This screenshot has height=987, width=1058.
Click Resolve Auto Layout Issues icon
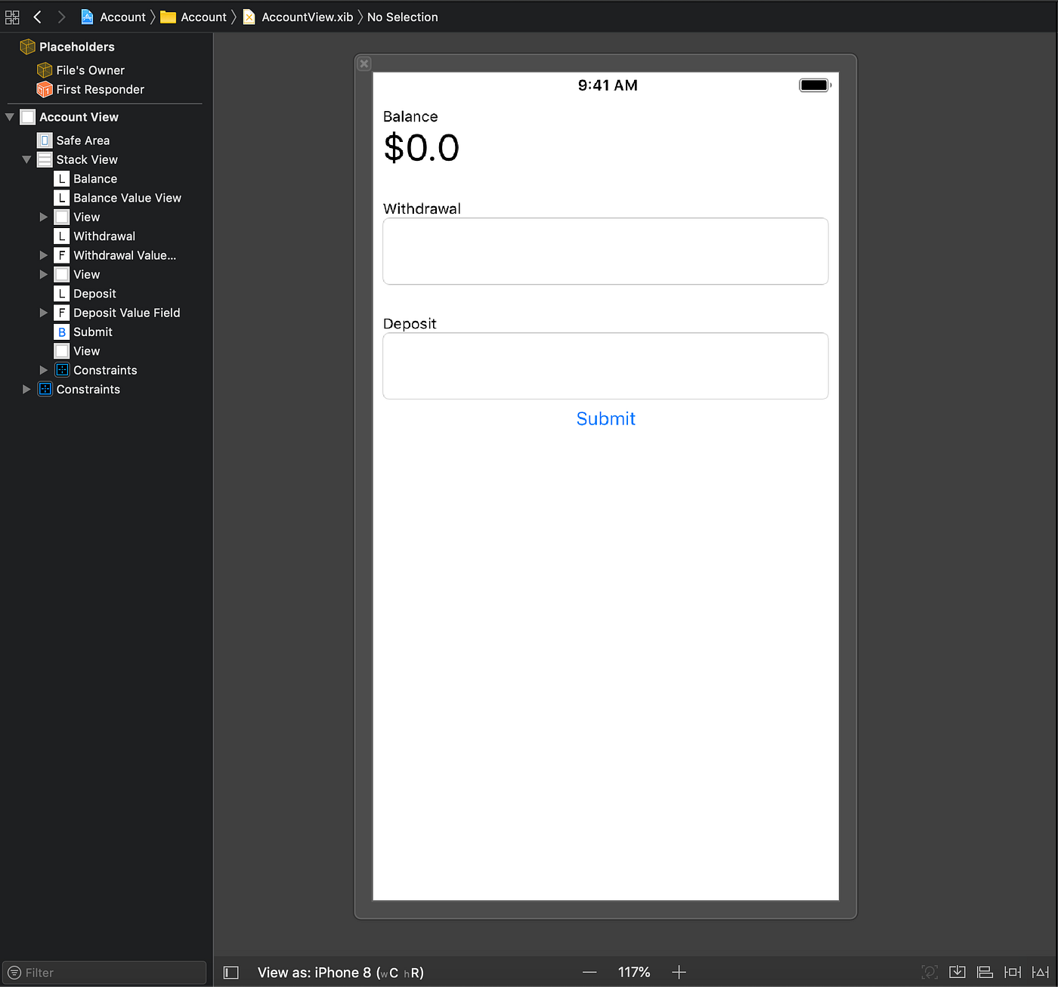[1040, 972]
